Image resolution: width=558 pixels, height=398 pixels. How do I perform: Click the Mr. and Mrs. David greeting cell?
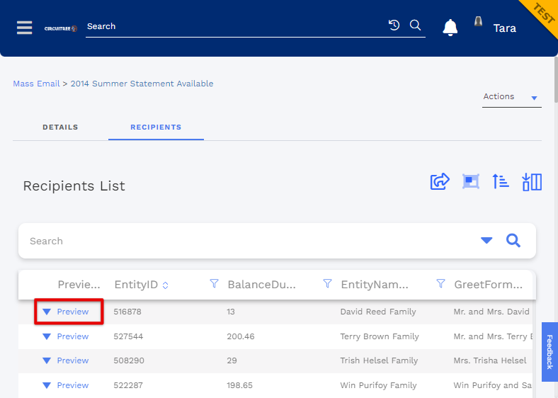[491, 312]
